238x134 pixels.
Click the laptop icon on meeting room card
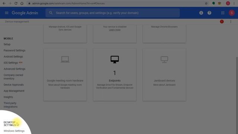(x=65, y=60)
